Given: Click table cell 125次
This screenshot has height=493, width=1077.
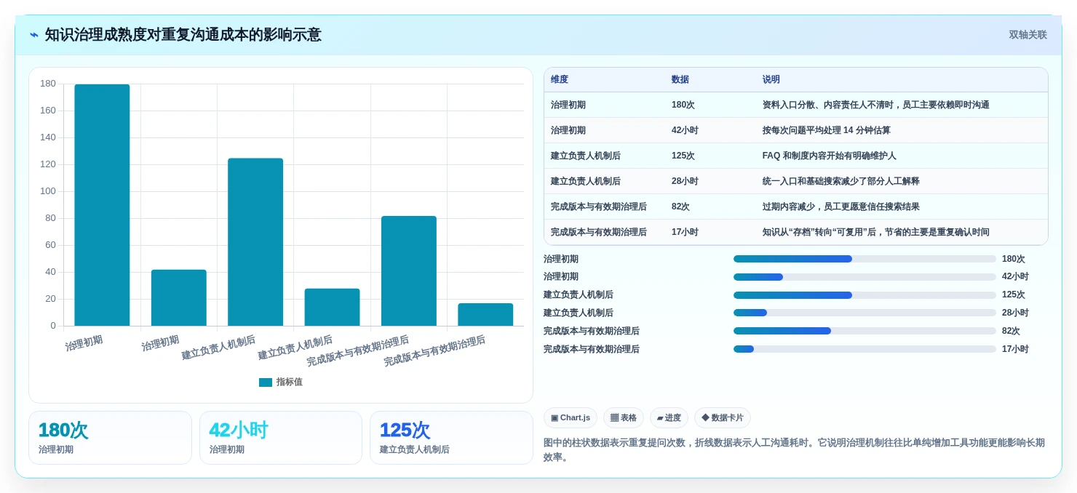Looking at the screenshot, I should [683, 156].
